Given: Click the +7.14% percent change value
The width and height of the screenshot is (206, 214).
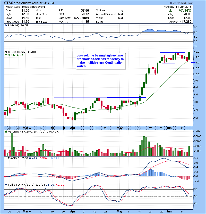Looking at the screenshot, I should click(185, 11).
